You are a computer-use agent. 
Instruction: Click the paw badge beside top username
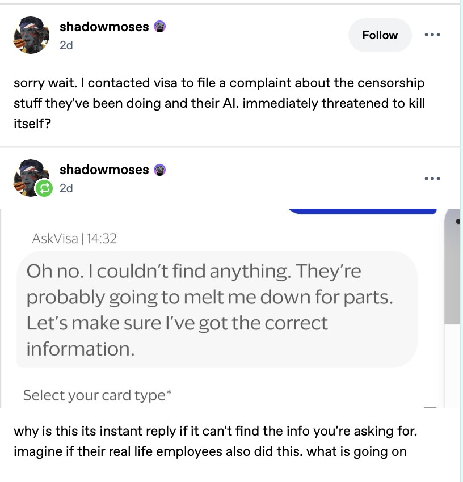point(159,27)
